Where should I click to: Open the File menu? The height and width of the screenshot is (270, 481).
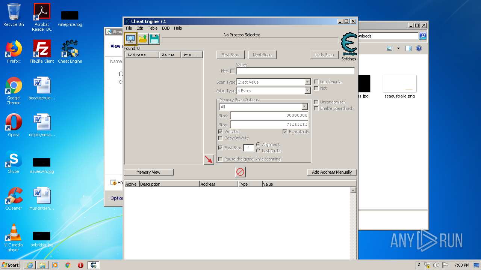(129, 28)
